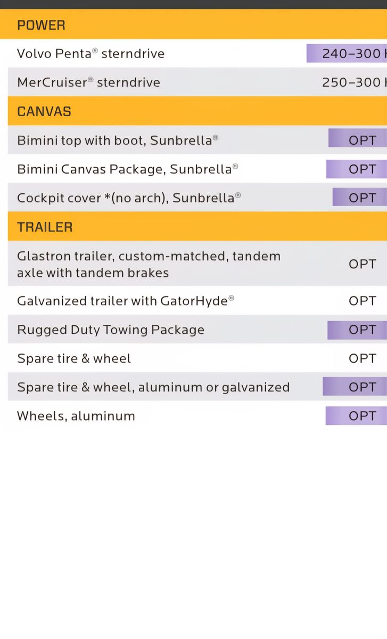Select the Wheels, aluminum row label
Viewport: 387px width, 639px height.
click(x=76, y=416)
